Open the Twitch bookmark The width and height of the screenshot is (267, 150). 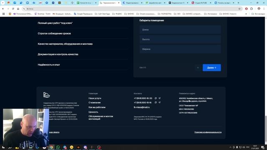coord(43,14)
